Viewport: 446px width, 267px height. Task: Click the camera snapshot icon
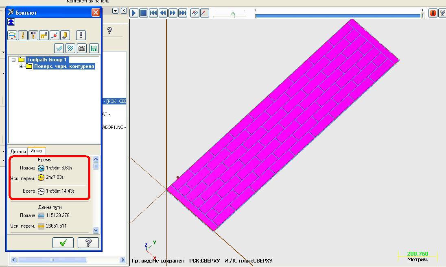82,48
